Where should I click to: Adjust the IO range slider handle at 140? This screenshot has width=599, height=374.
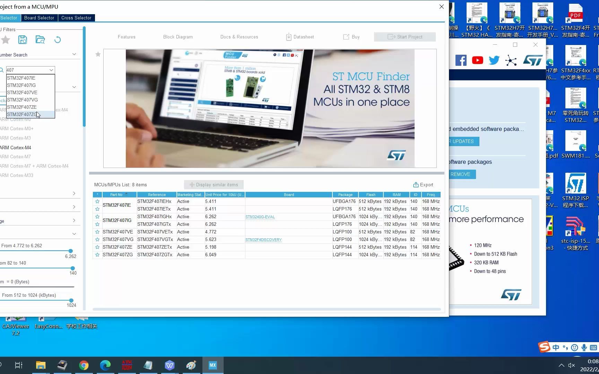pos(72,268)
